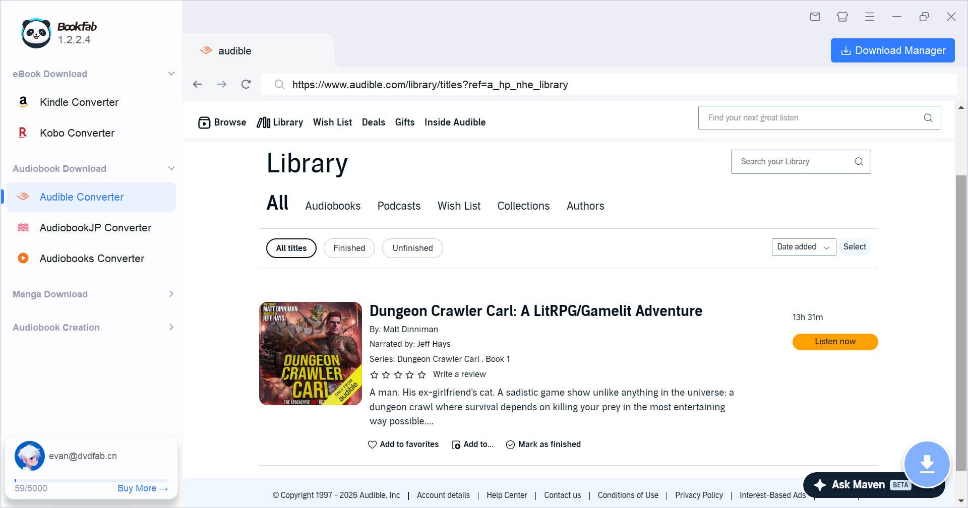Open the Audible Converter tool
The image size is (968, 508).
[x=82, y=197]
